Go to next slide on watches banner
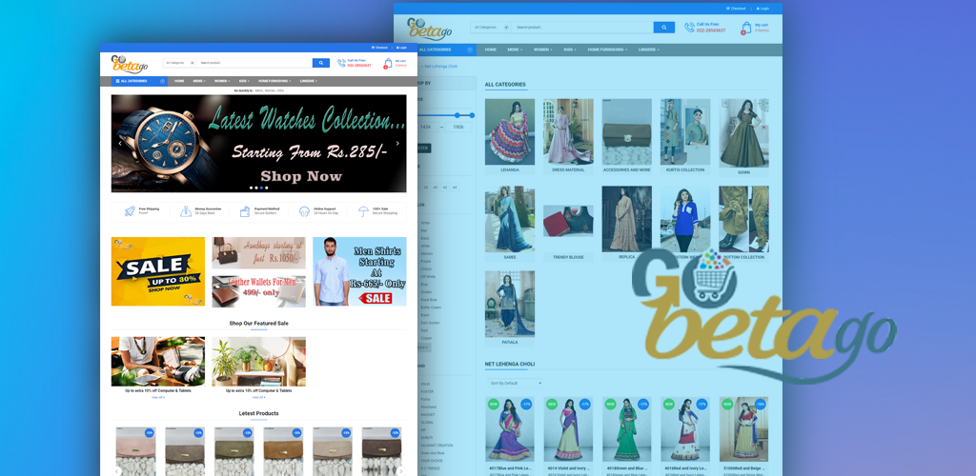 tap(397, 143)
